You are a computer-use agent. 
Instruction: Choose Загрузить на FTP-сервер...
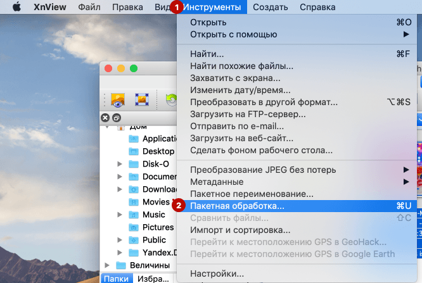(x=297, y=114)
